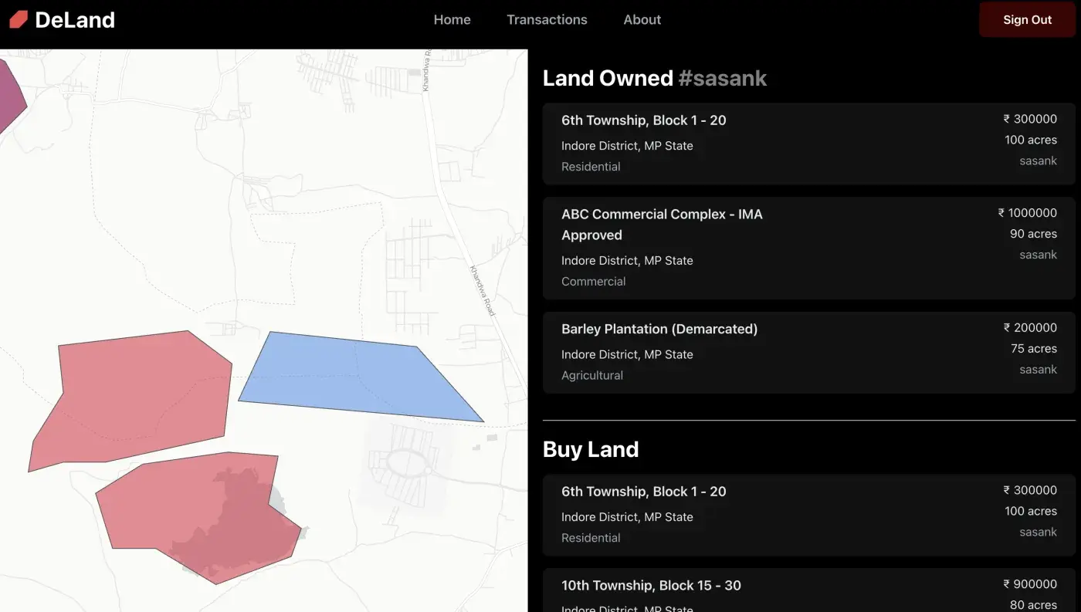Click the 90 acres value
Image resolution: width=1081 pixels, height=612 pixels.
[1033, 234]
